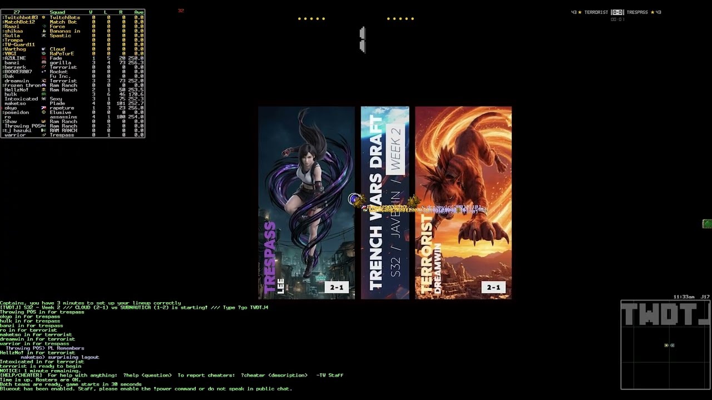Click shikaa's Bananas squad banner icon

click(43, 31)
